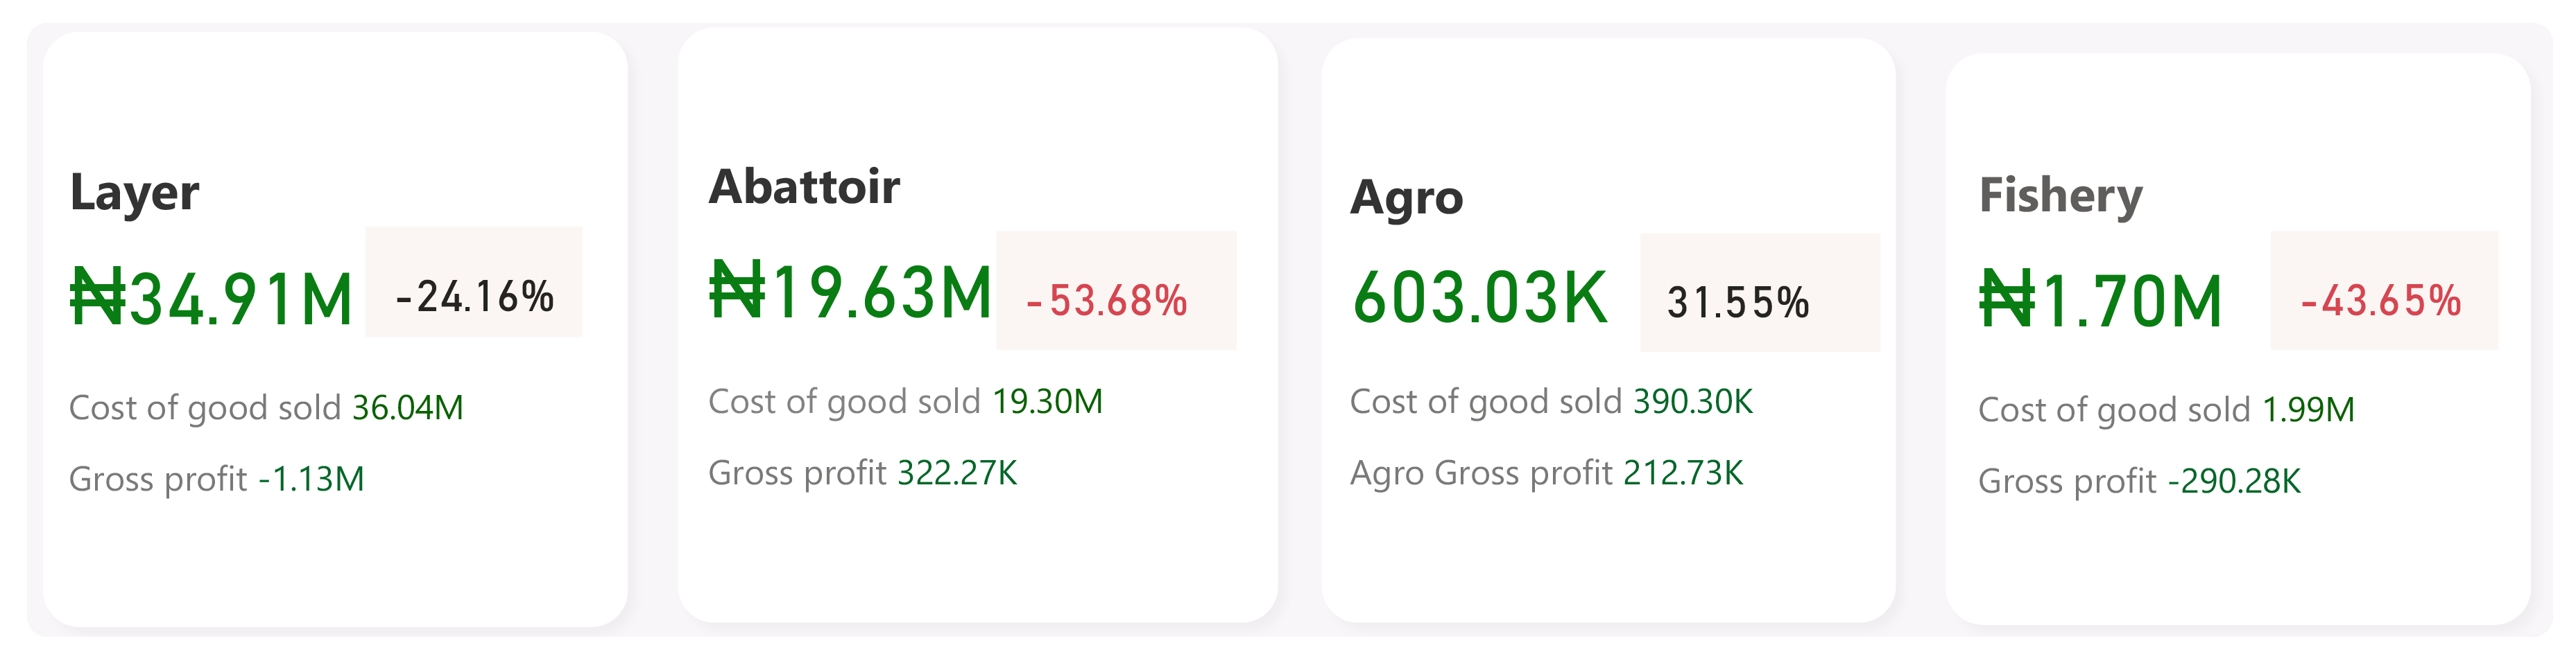Select the Fishery card title
The width and height of the screenshot is (2576, 668).
point(2061,195)
